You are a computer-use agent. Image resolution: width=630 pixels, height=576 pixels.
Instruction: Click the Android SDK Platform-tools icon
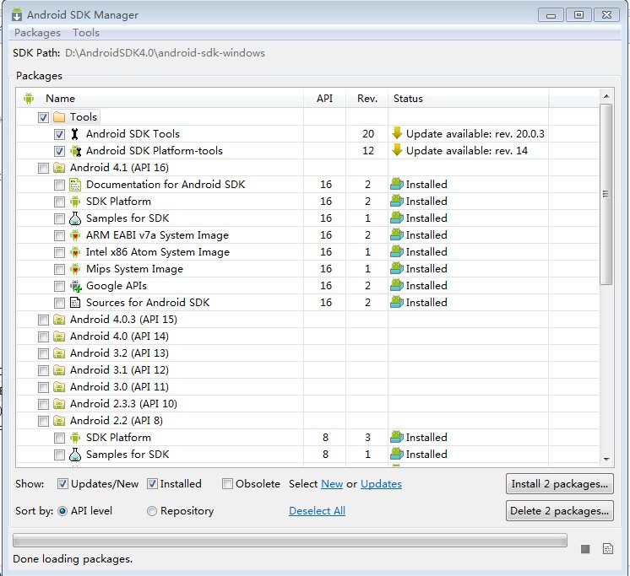click(75, 151)
